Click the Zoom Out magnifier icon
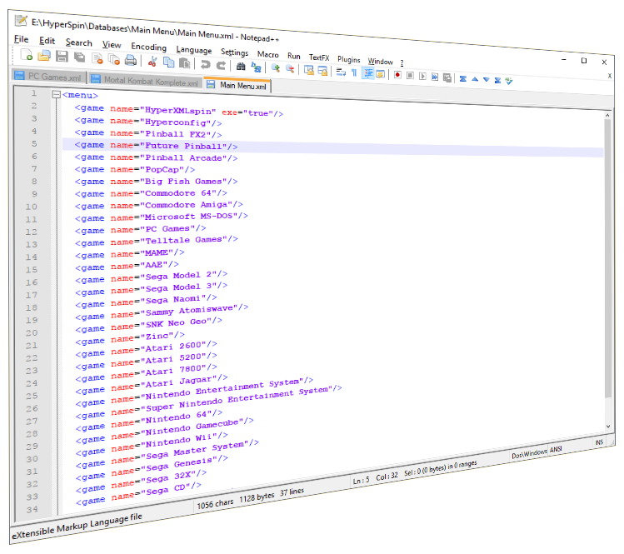The image size is (624, 554). tap(290, 68)
